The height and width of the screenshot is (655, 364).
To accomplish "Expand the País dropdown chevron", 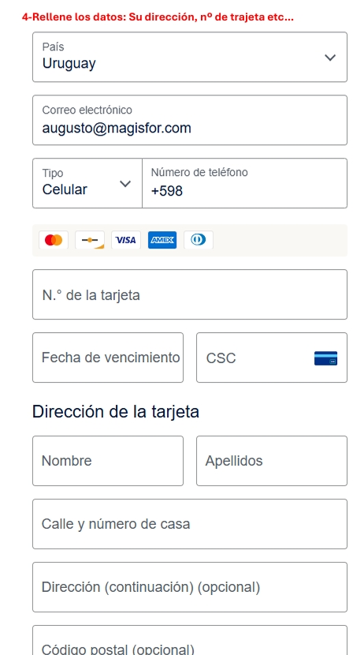I will [x=330, y=58].
